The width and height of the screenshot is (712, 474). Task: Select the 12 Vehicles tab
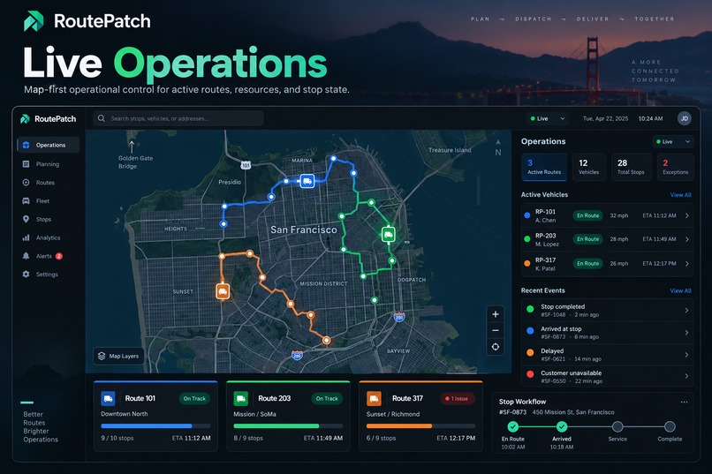[589, 167]
